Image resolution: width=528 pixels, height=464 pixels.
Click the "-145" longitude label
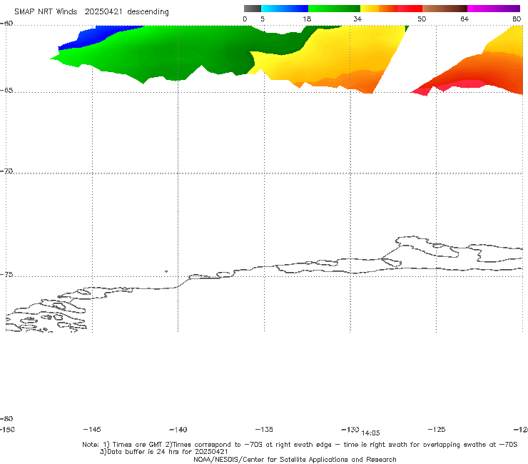92,430
